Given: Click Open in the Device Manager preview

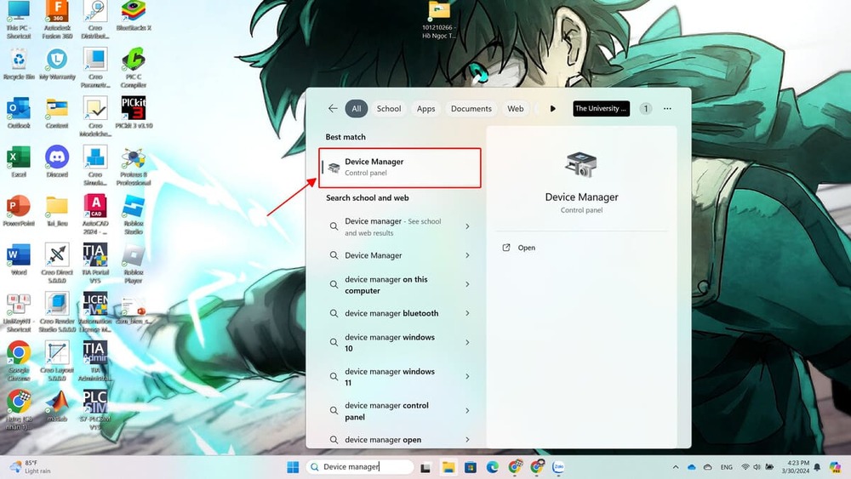Looking at the screenshot, I should coord(526,248).
